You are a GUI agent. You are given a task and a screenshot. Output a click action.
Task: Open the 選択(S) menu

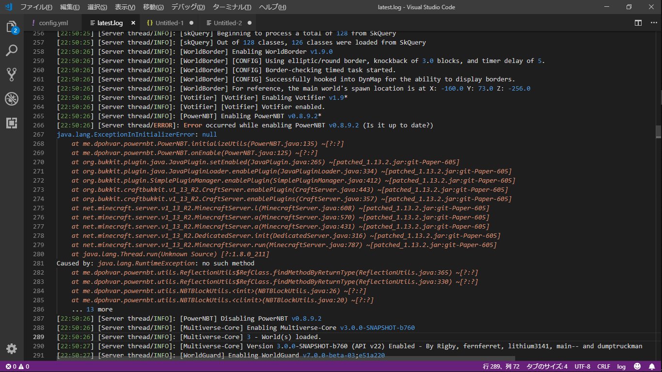[97, 7]
